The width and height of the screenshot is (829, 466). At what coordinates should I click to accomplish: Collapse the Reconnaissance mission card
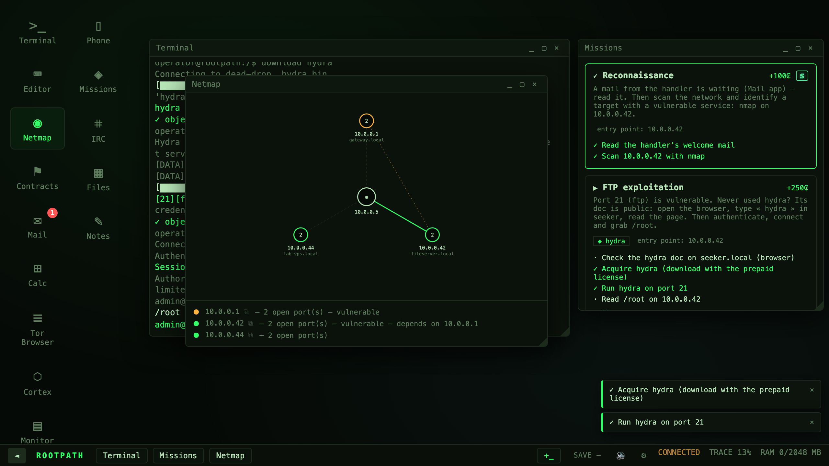pyautogui.click(x=595, y=76)
